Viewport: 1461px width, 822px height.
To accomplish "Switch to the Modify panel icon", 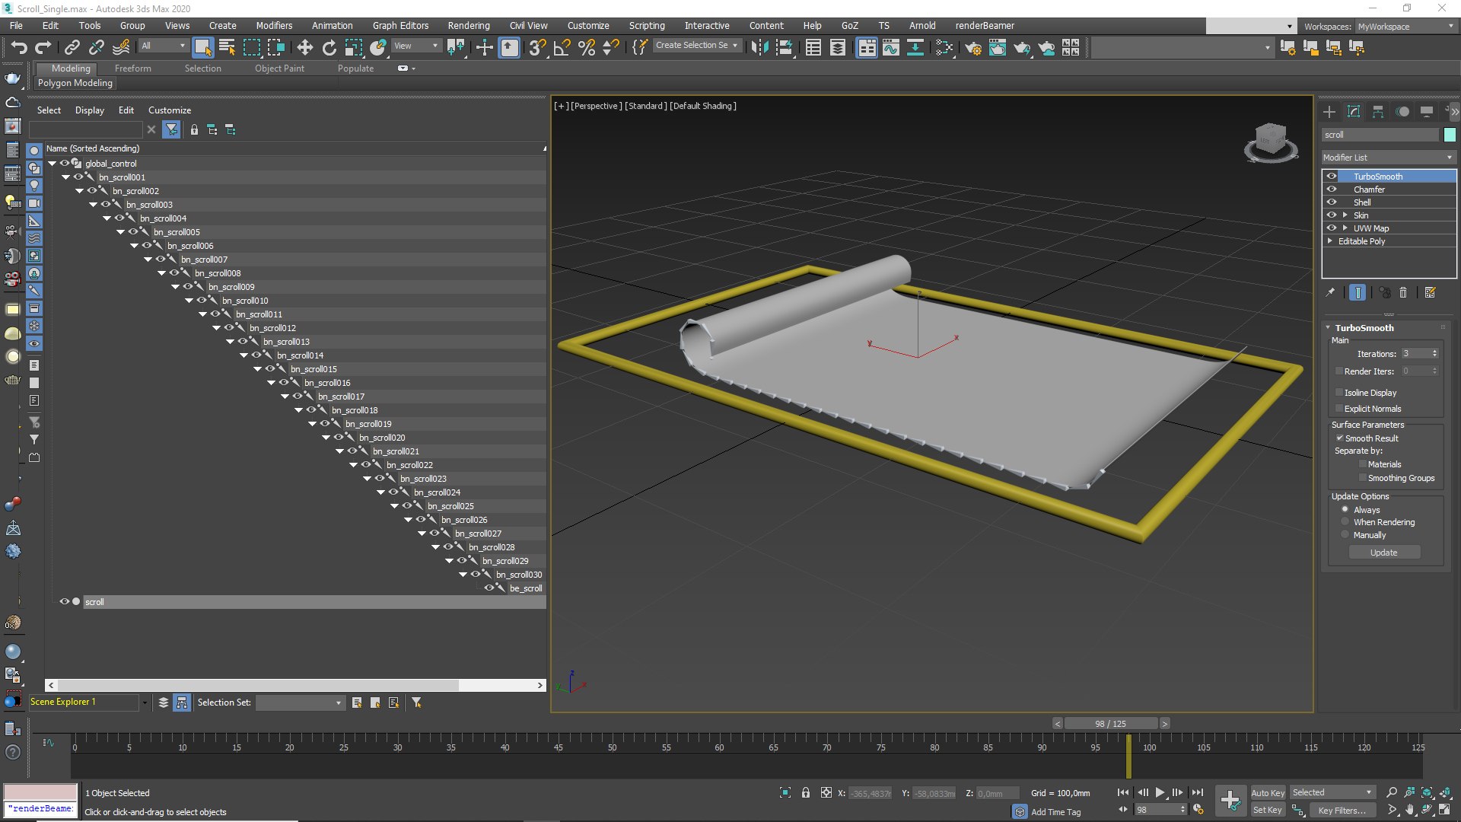I will 1354,111.
